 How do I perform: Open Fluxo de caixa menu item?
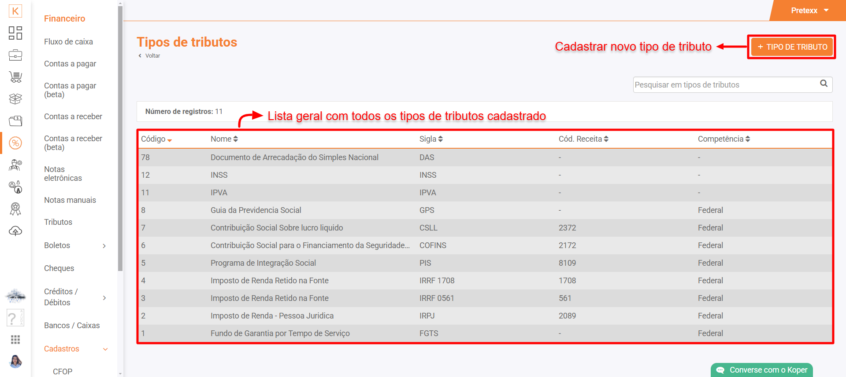point(68,42)
